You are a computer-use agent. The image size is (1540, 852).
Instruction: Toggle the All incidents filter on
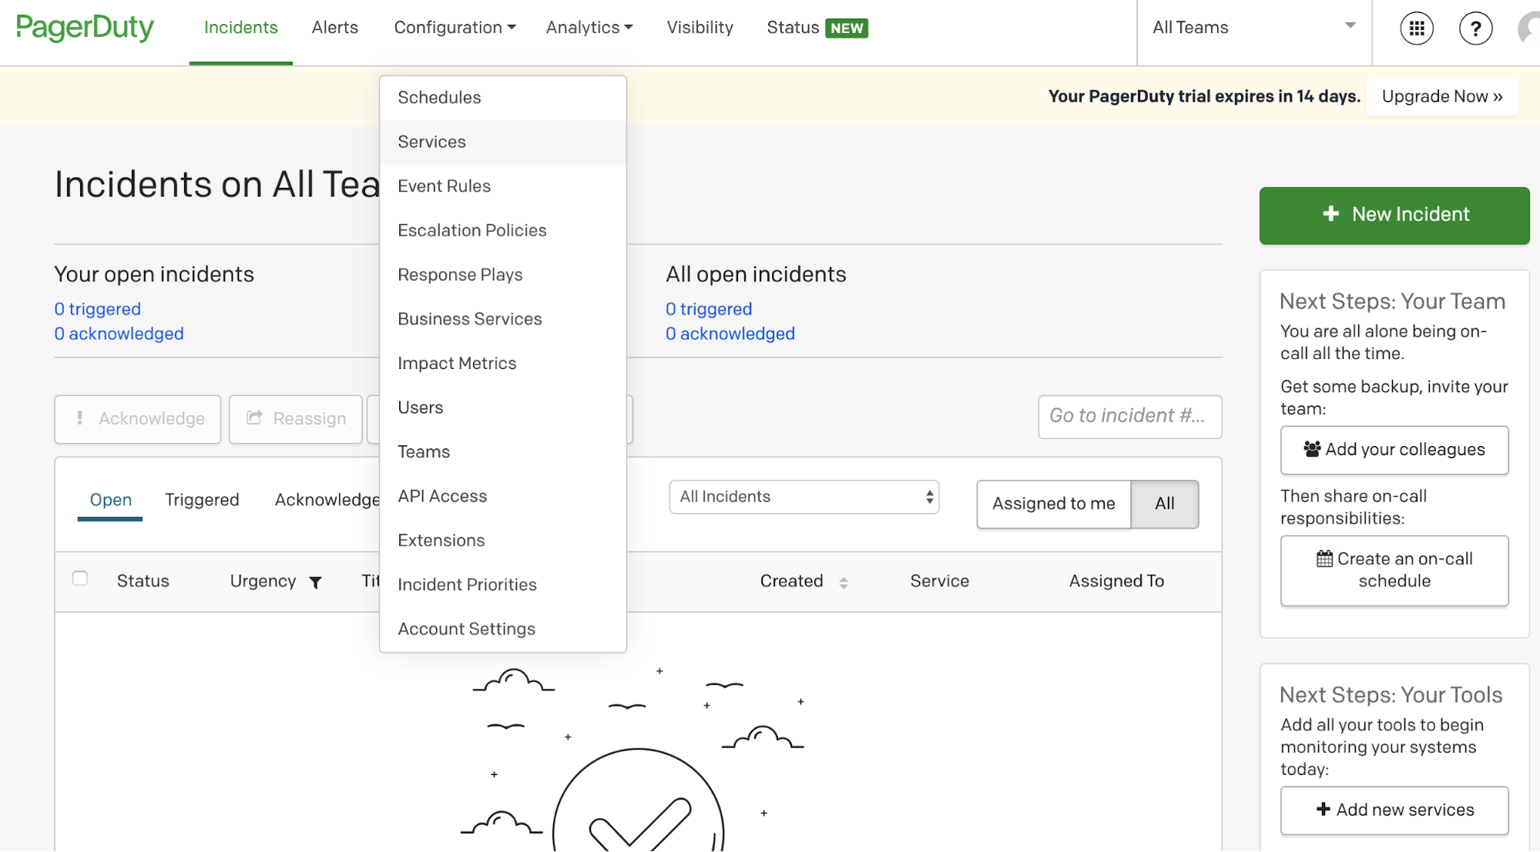[x=1164, y=504]
